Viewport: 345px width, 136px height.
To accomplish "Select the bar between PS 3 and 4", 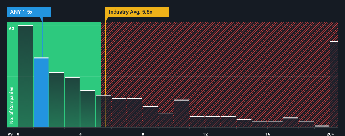I will pos(72,102).
